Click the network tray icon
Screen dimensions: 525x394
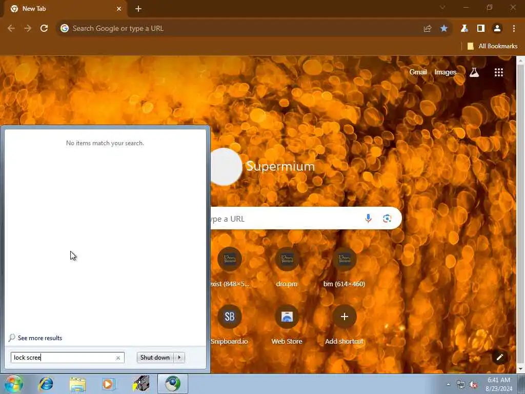(x=461, y=385)
